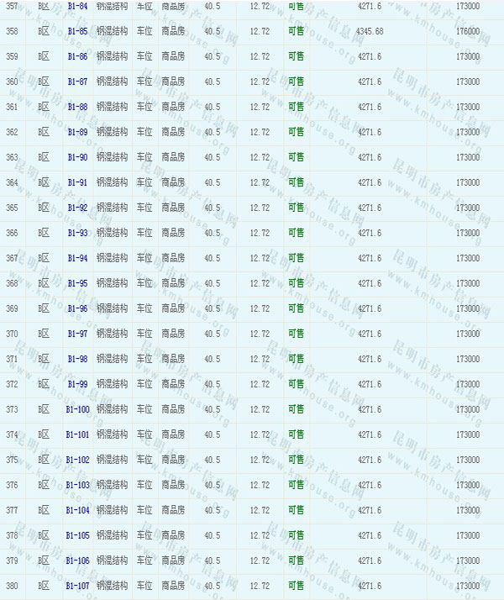Open the B1-86 unit link
The image size is (504, 600).
click(x=77, y=56)
